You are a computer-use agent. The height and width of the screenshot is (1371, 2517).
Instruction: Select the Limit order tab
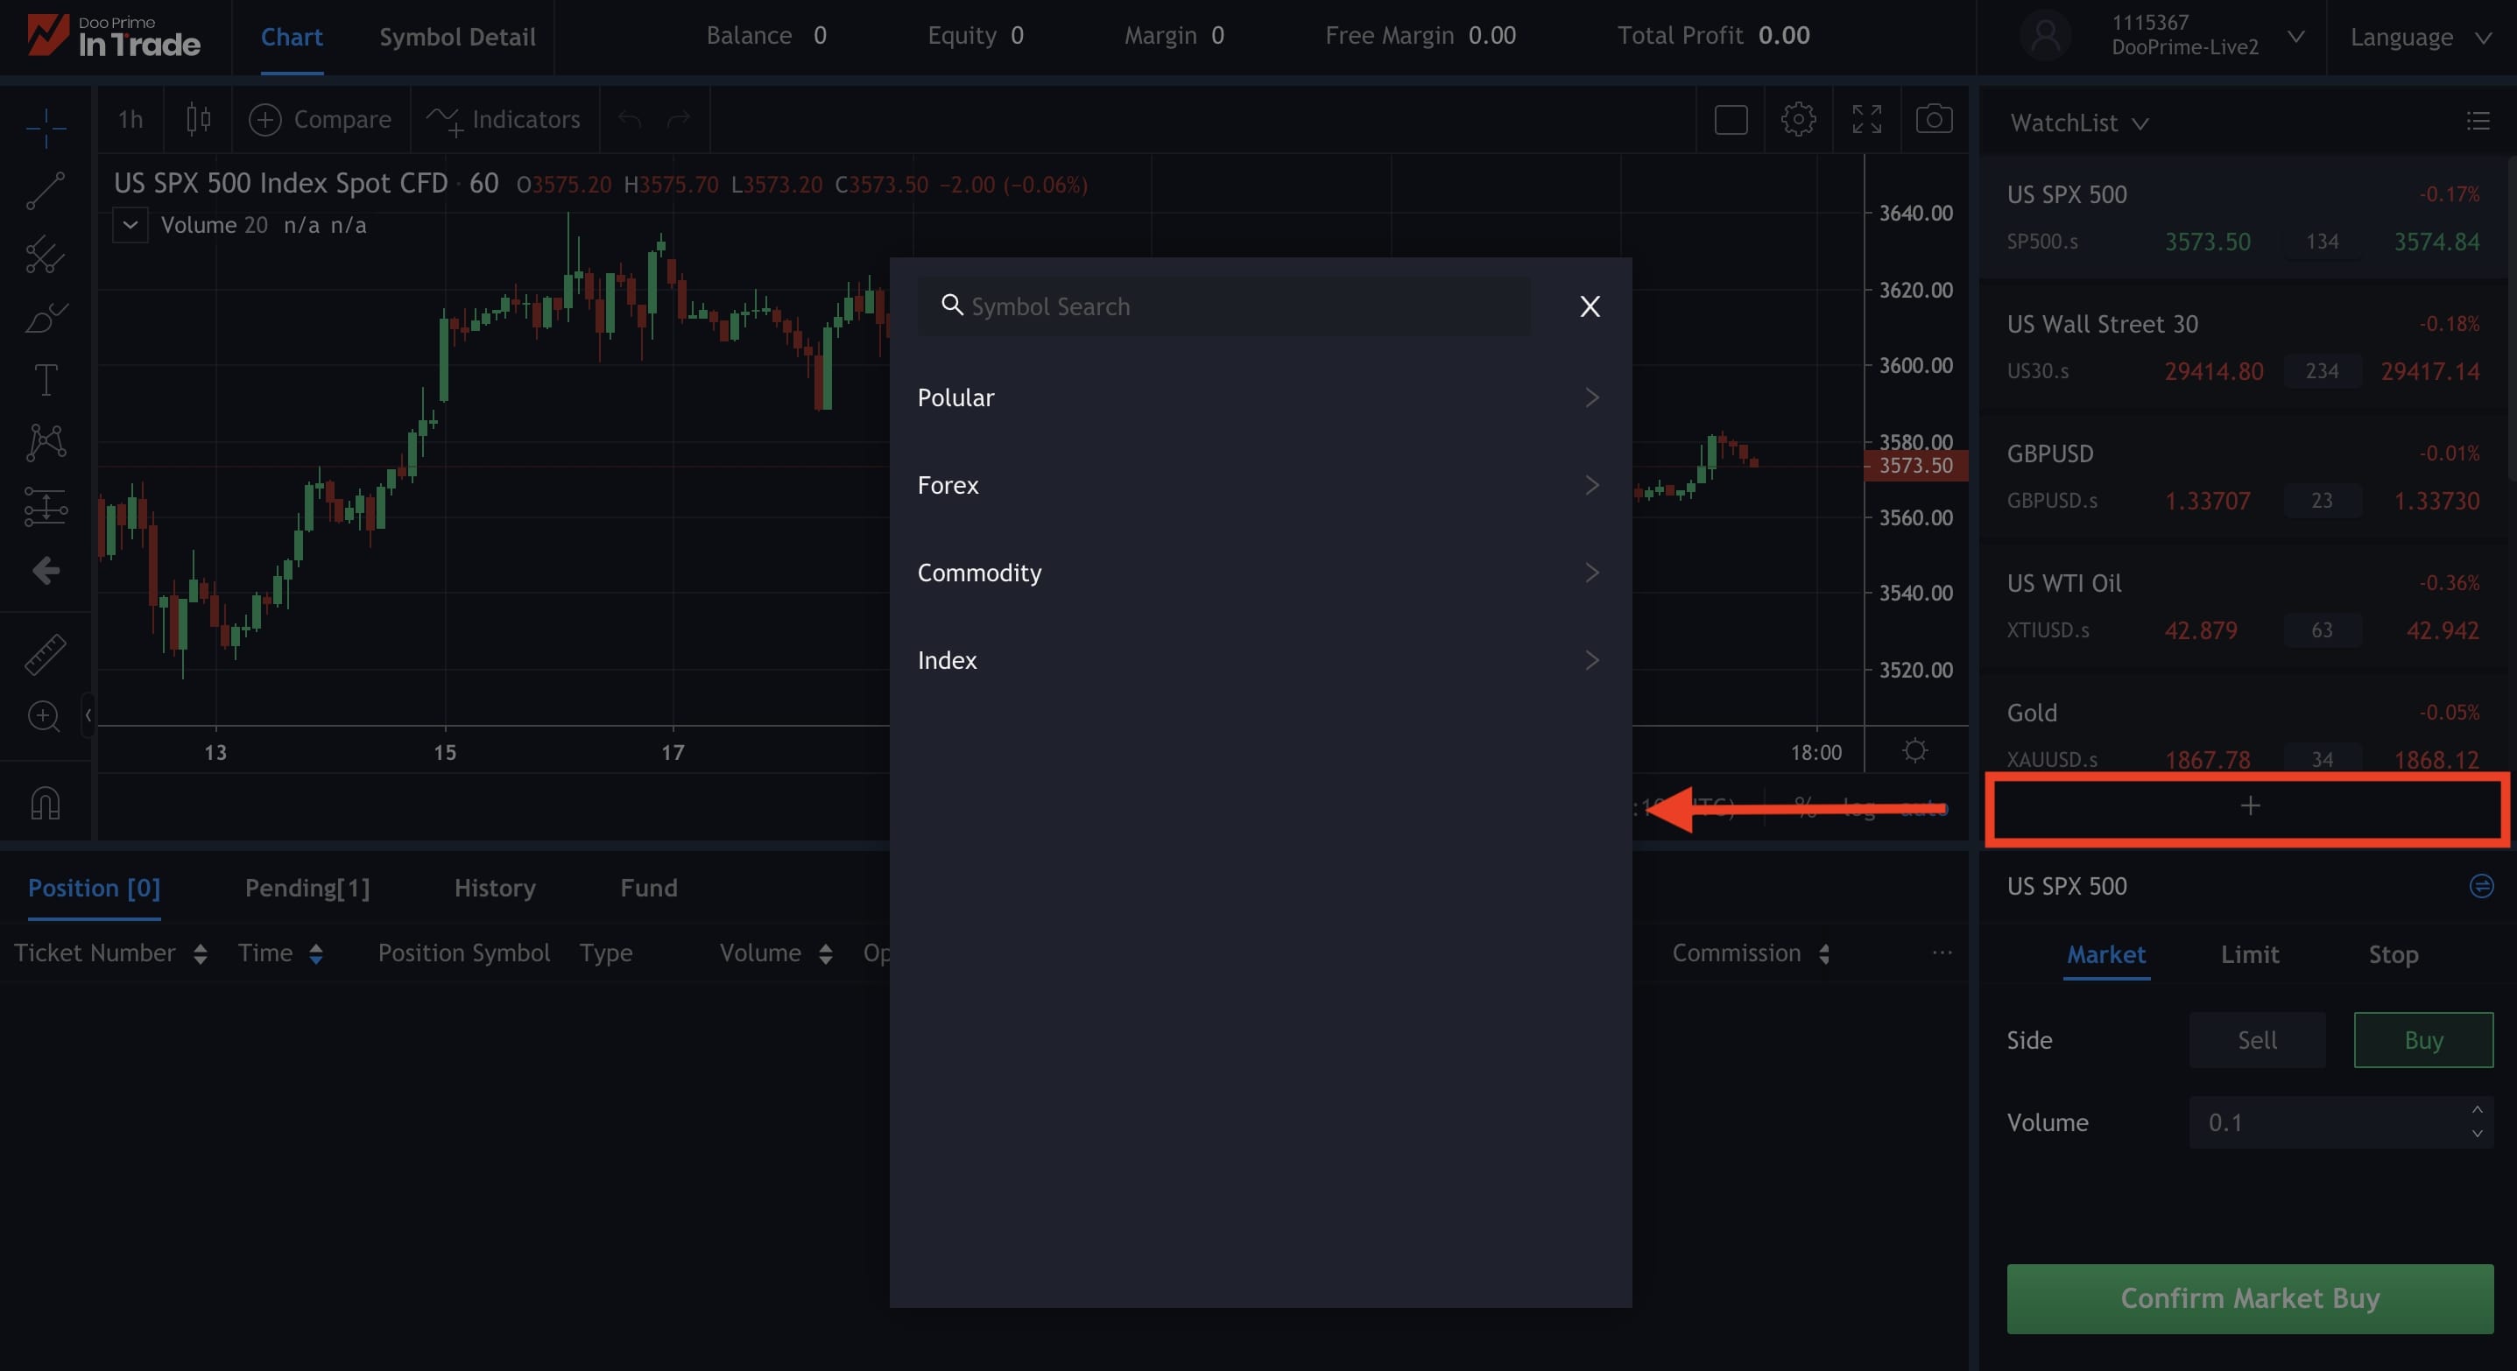point(2249,954)
